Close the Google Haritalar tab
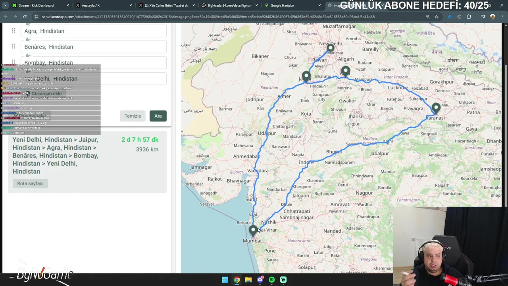This screenshot has height=286, width=508. pyautogui.click(x=319, y=6)
